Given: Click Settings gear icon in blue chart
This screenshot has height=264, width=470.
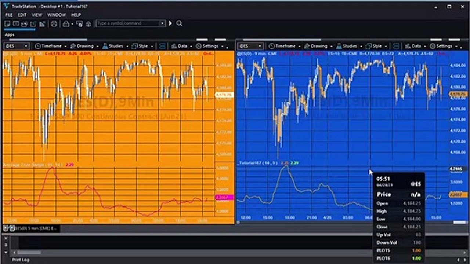Looking at the screenshot, I should tap(433, 46).
